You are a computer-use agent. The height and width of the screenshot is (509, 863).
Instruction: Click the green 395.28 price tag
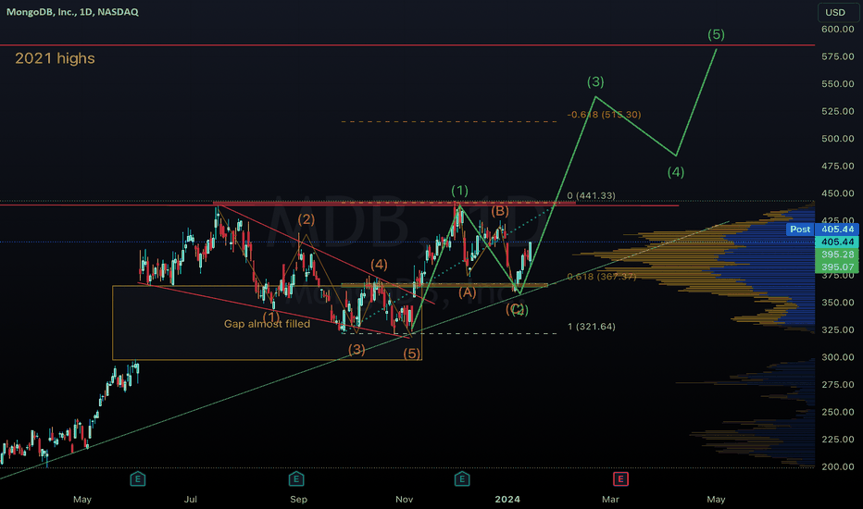tap(837, 254)
